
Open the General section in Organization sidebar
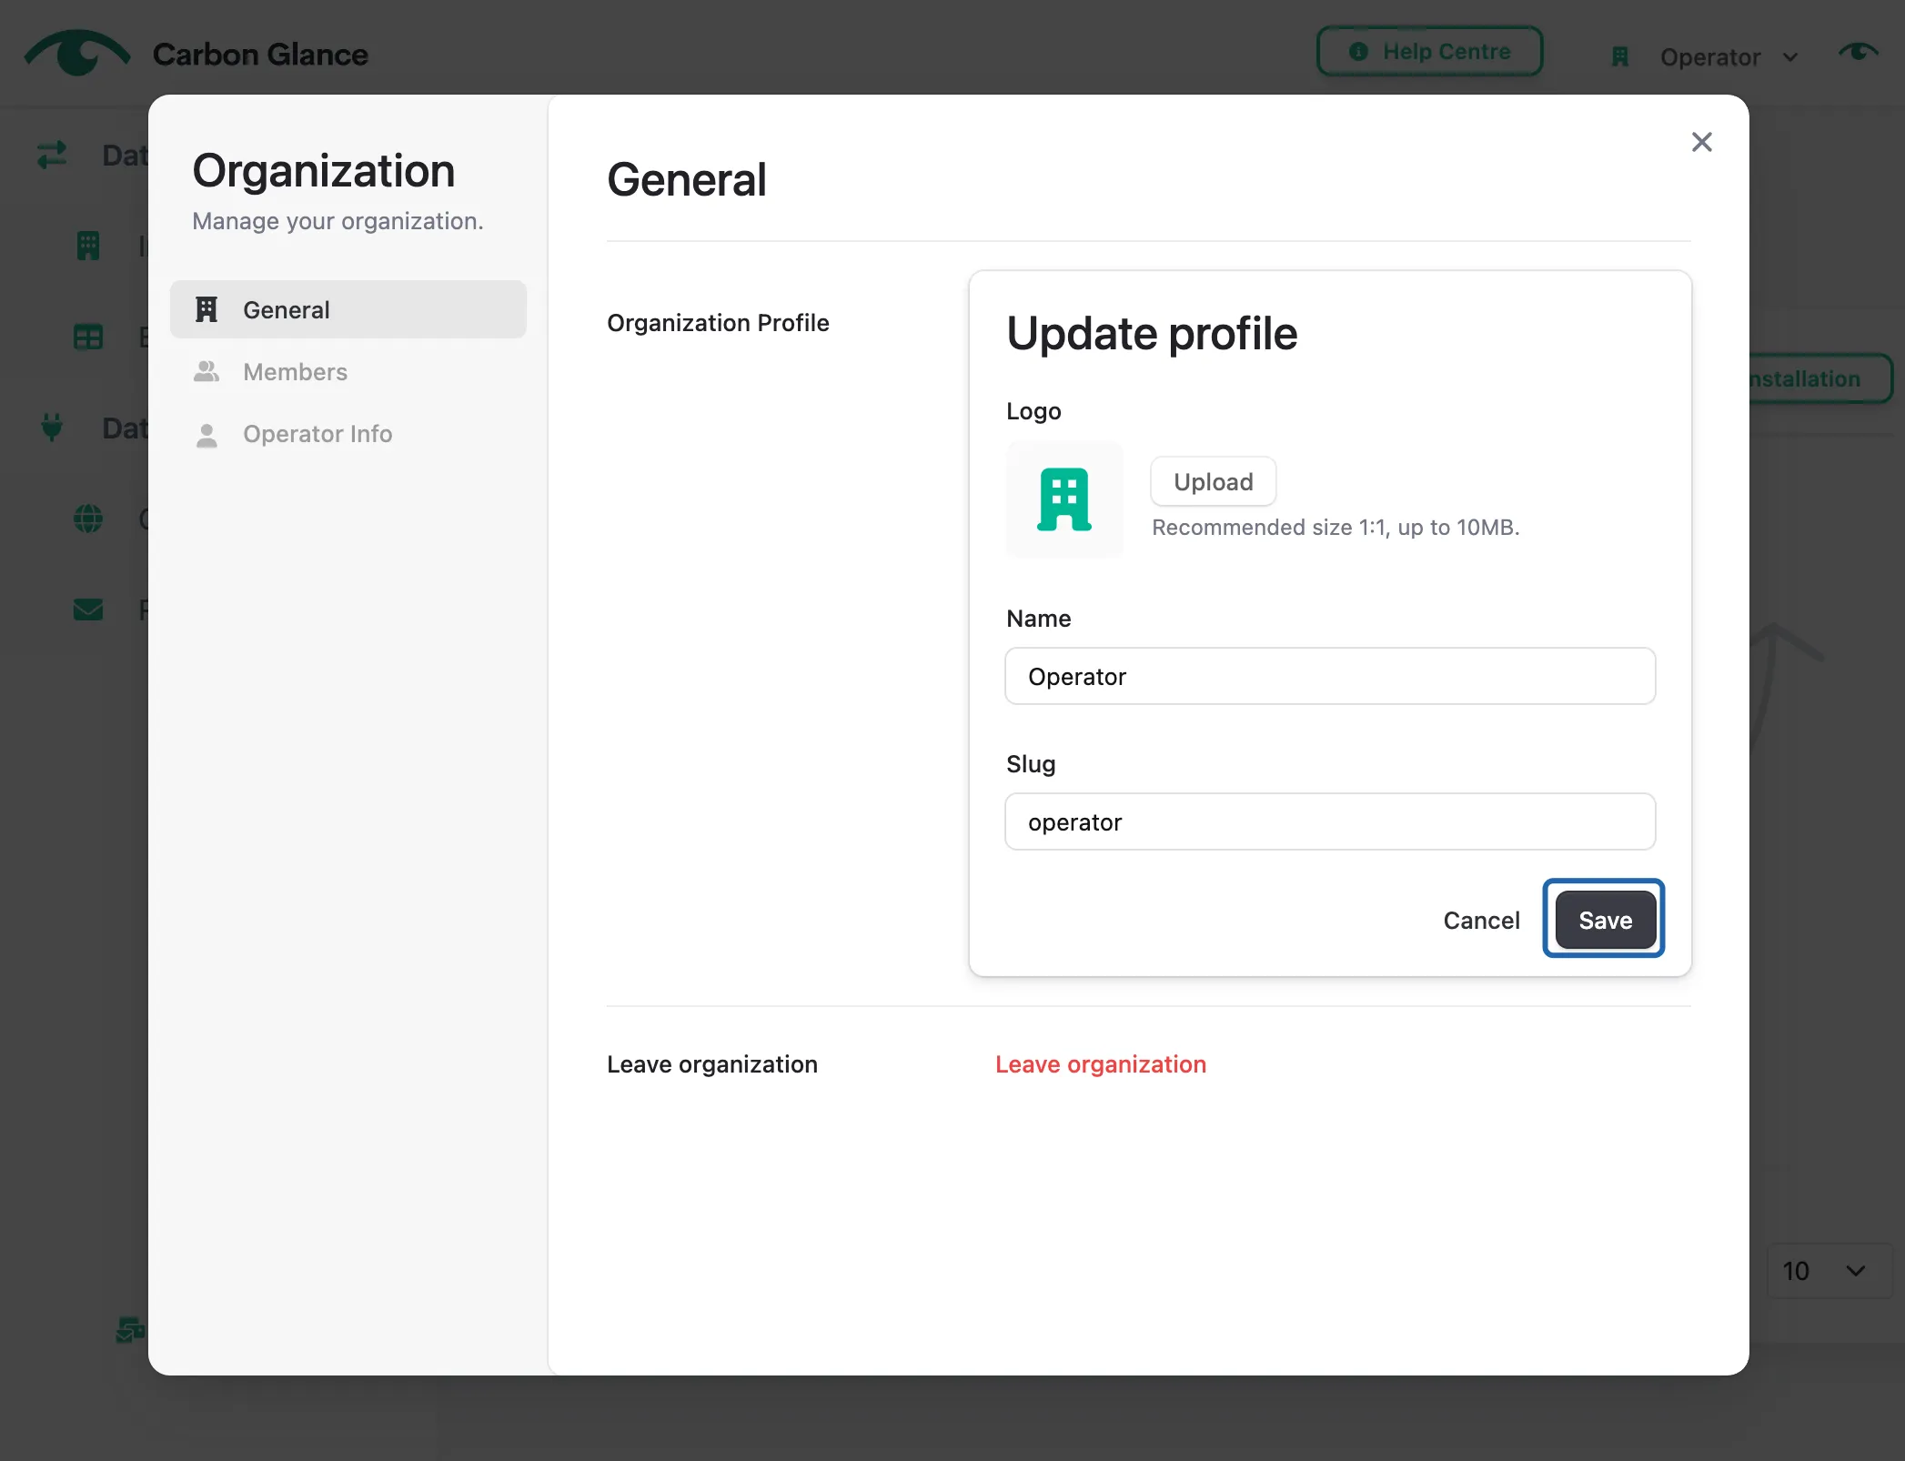coord(348,310)
